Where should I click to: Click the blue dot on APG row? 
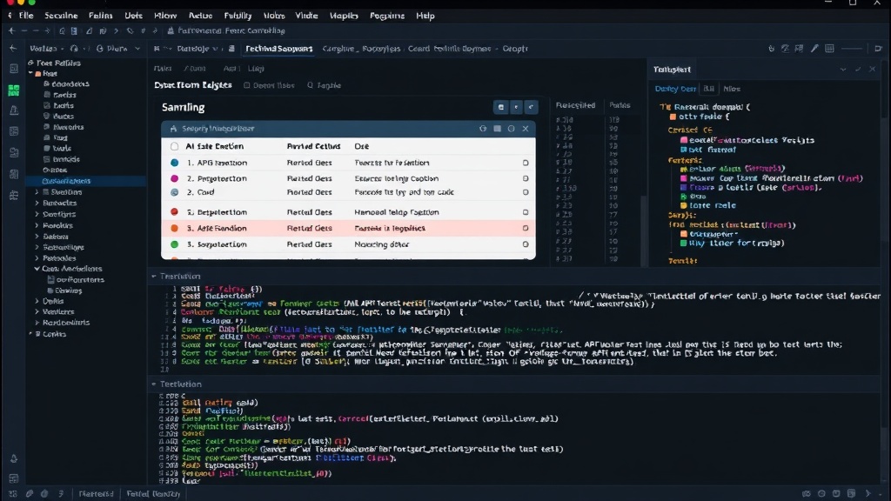click(x=174, y=163)
